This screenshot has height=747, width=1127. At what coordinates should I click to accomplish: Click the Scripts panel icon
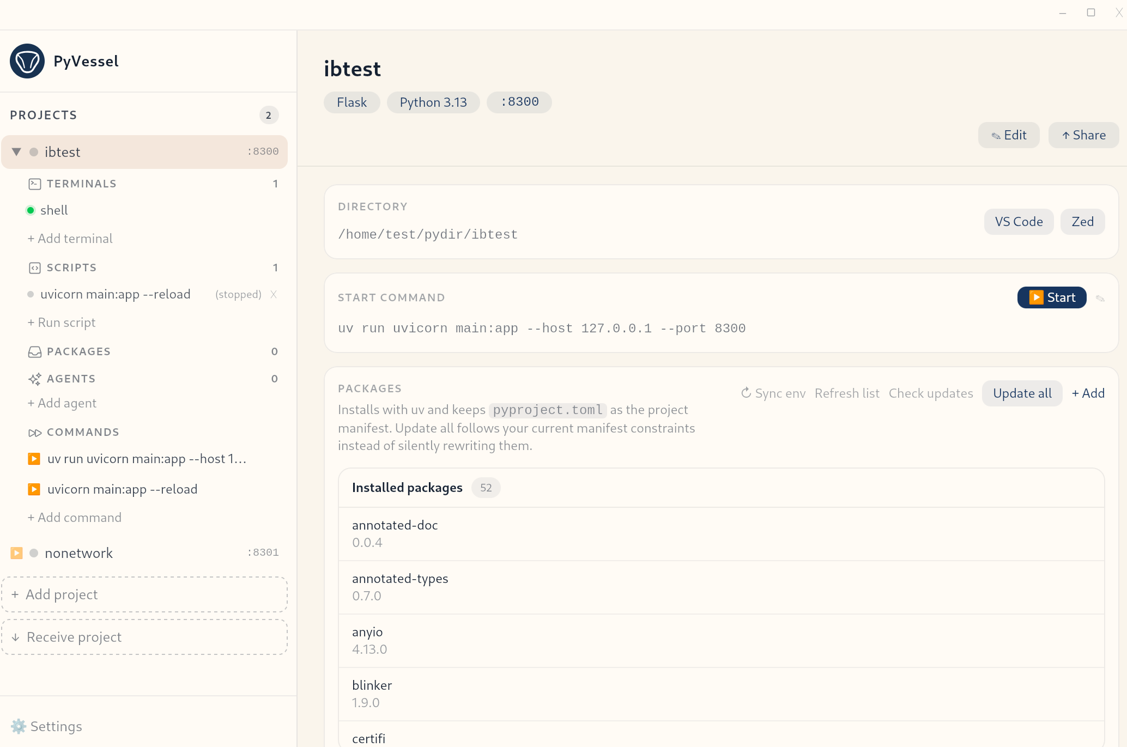(x=35, y=268)
